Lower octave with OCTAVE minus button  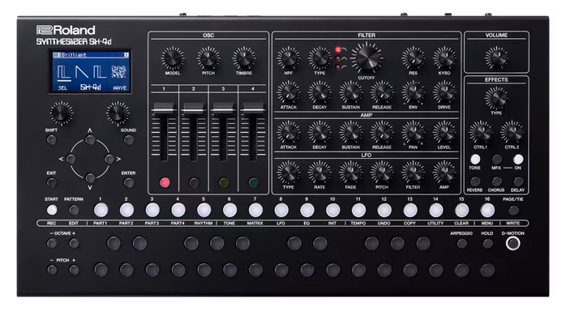point(52,244)
